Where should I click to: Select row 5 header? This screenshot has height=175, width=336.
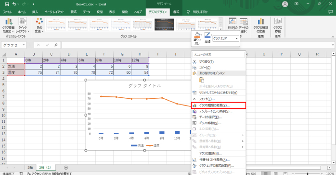click(3, 85)
